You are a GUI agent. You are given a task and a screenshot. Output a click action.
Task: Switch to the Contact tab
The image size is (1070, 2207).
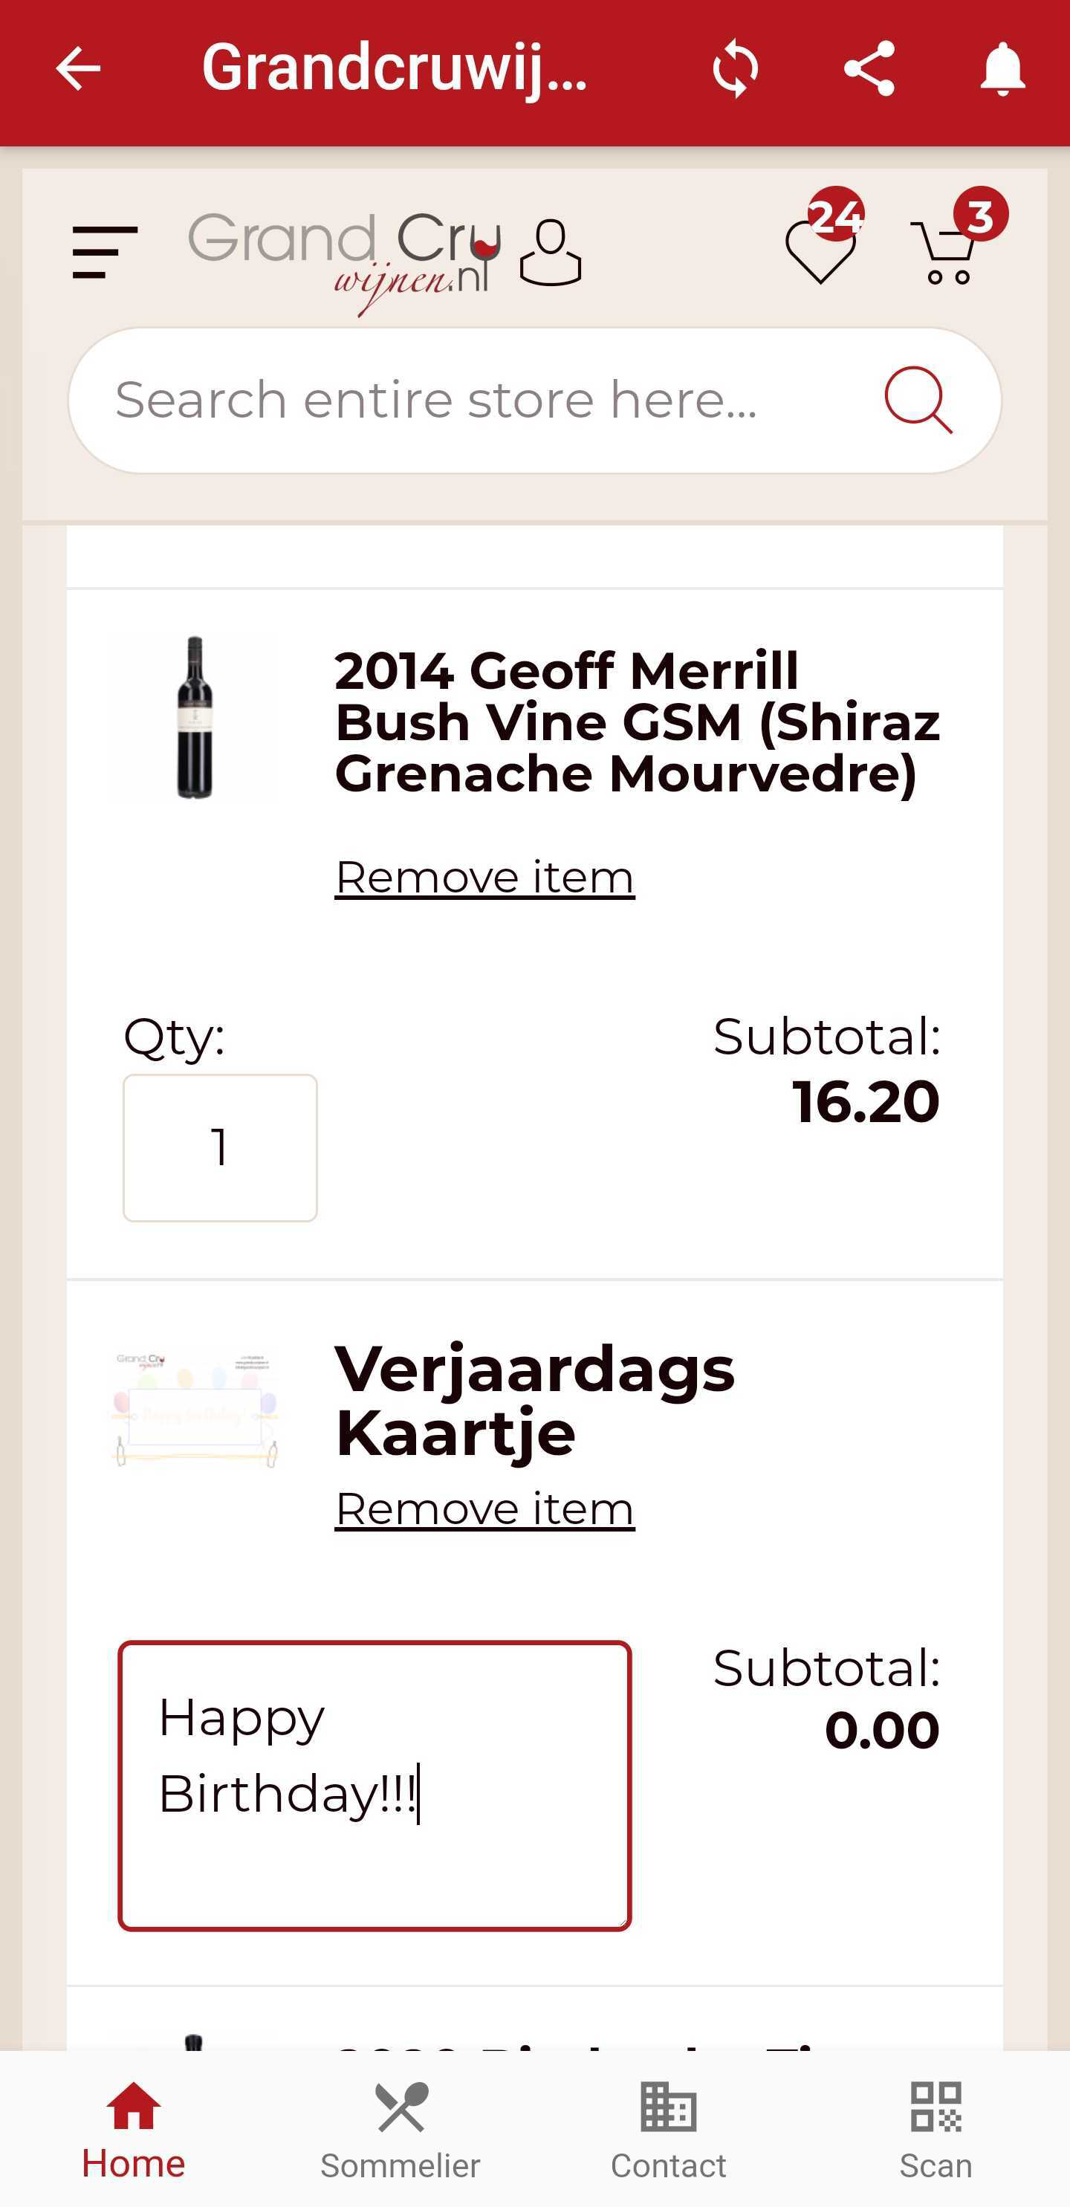(x=668, y=2129)
